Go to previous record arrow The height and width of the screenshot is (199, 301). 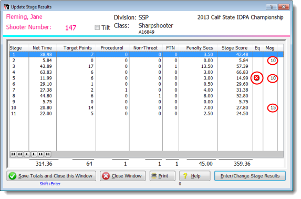click(27, 154)
